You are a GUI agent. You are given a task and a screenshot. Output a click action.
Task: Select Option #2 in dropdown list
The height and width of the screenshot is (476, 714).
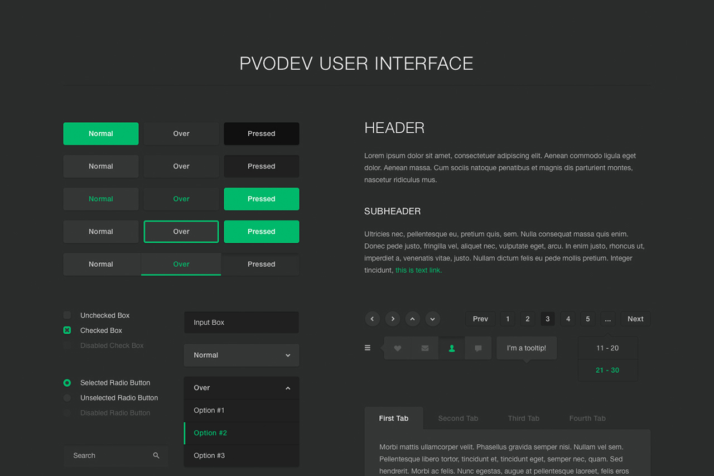(x=242, y=433)
